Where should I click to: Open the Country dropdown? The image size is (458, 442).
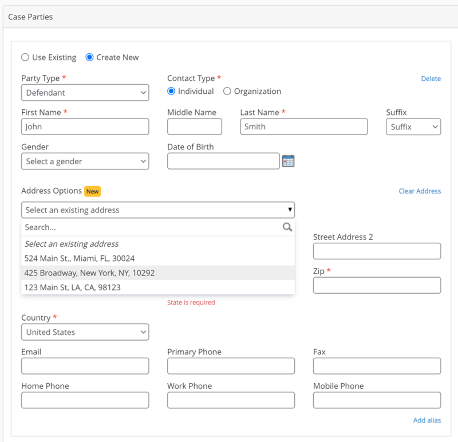(85, 332)
